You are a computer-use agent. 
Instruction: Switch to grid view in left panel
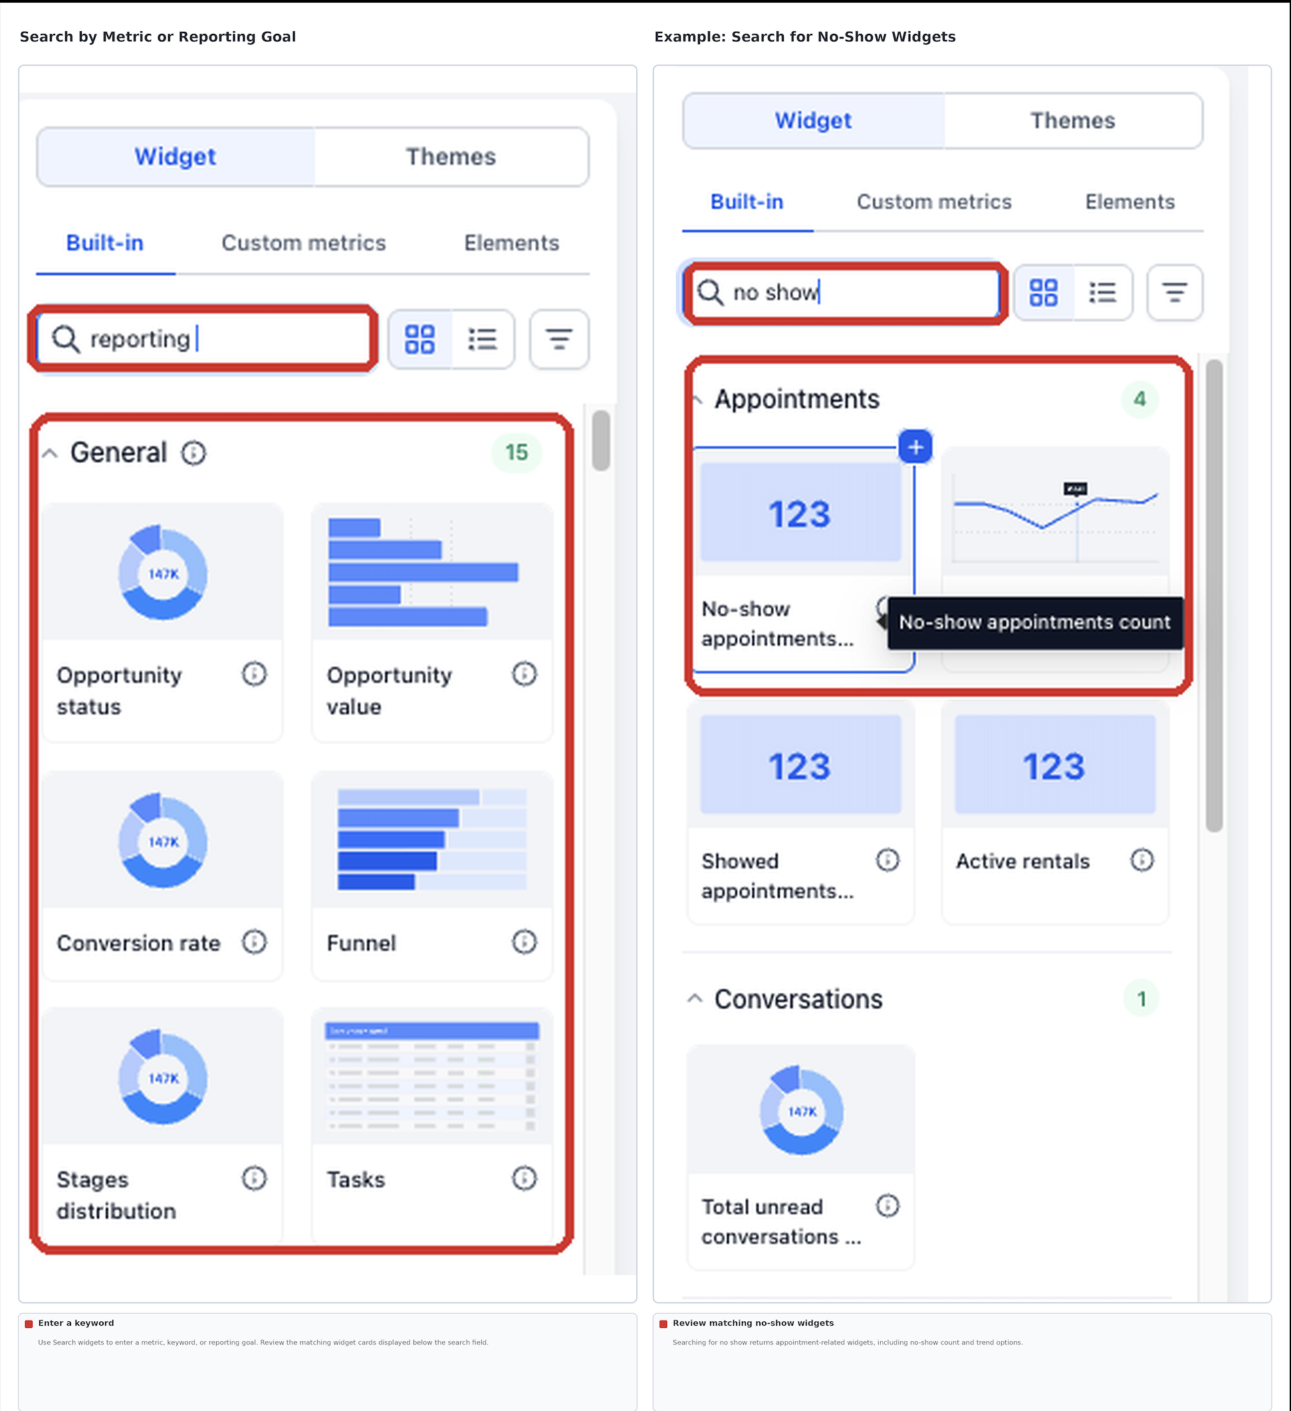click(x=420, y=340)
